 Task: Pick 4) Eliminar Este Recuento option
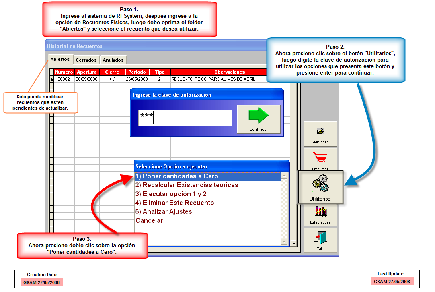(175, 203)
